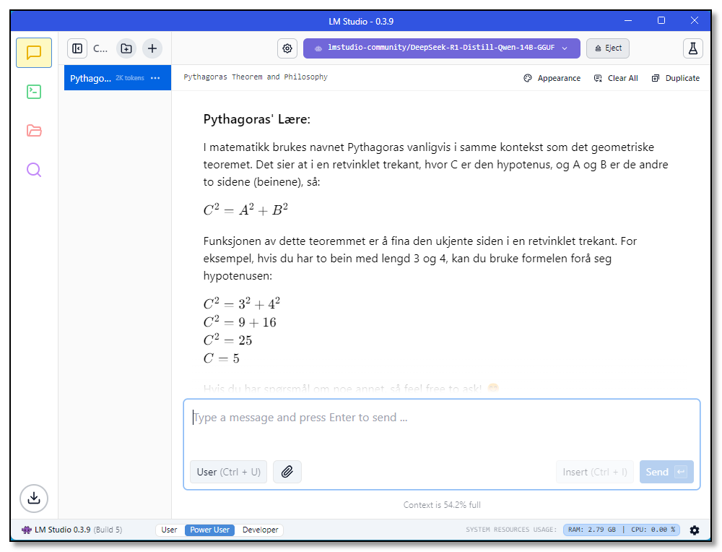Click Clear All to clear the messages
Image resolution: width=722 pixels, height=552 pixels.
pos(616,78)
